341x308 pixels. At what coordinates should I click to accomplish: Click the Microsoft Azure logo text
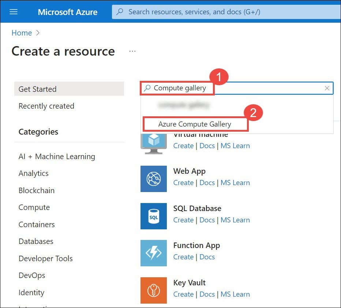[x=68, y=12]
